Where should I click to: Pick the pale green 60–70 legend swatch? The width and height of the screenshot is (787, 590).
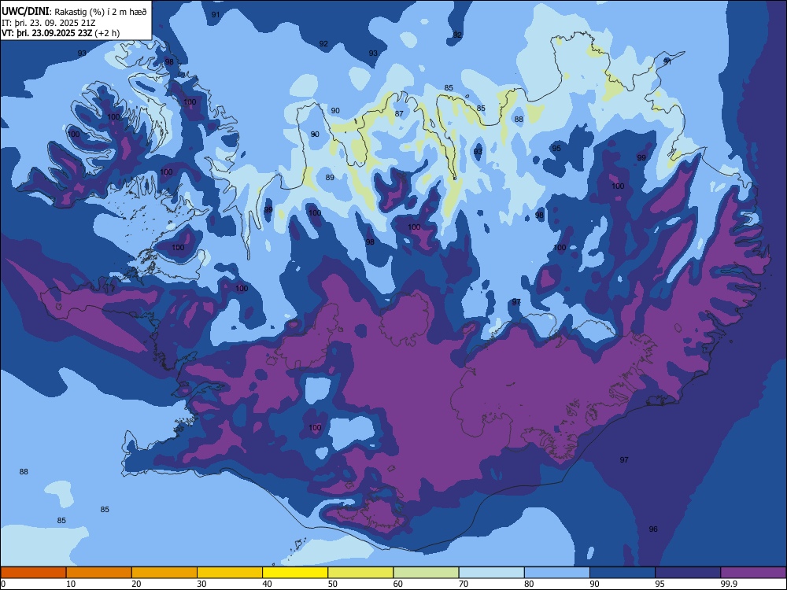426,573
